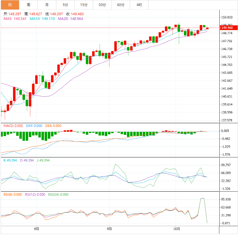Click the active 日 daily tab

tap(10, 5)
